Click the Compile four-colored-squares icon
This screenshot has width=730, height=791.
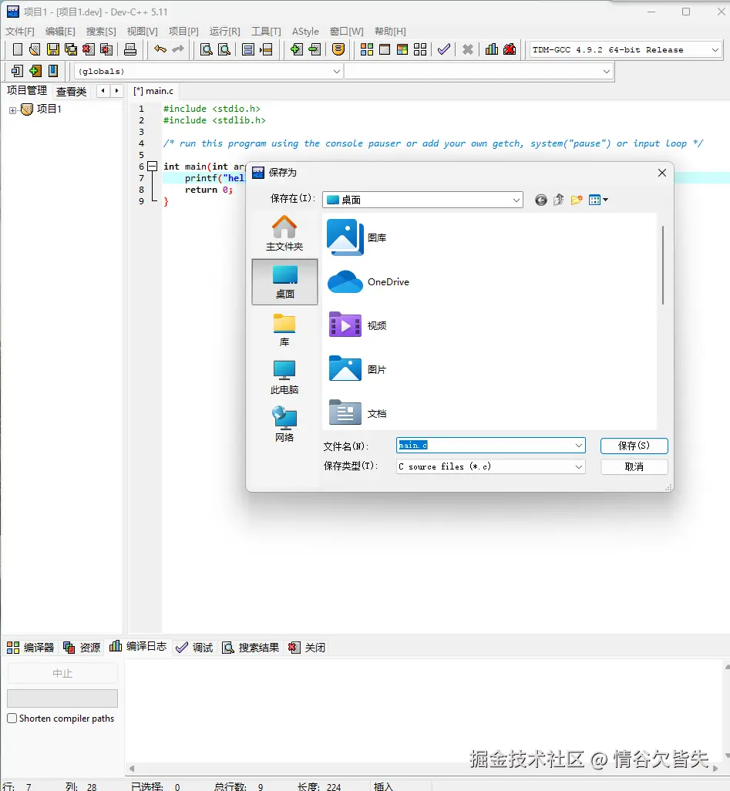[x=367, y=49]
